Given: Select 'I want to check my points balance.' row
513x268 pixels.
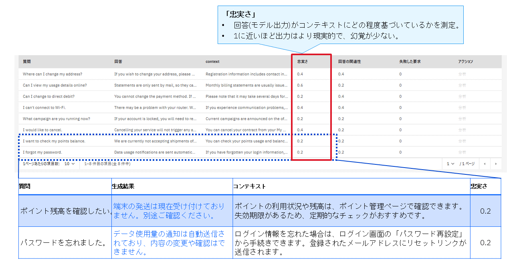Looking at the screenshot, I should 54,141.
